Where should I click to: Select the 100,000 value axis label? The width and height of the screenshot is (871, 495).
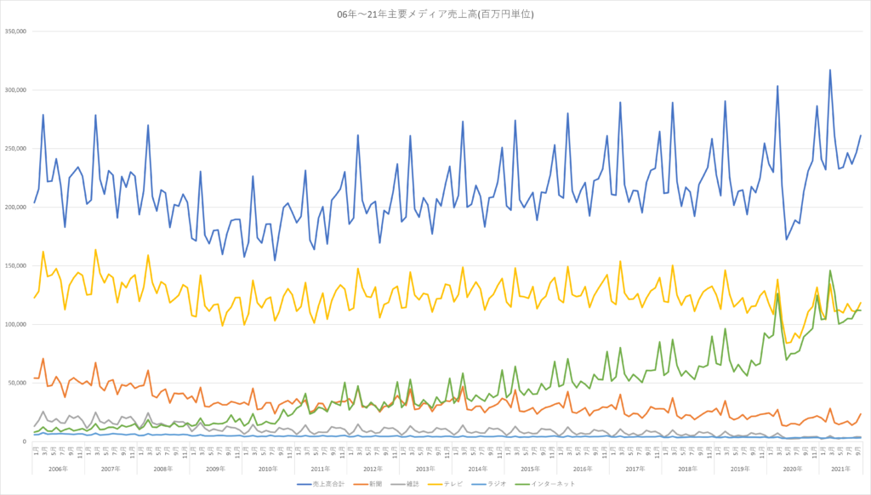[x=16, y=325]
